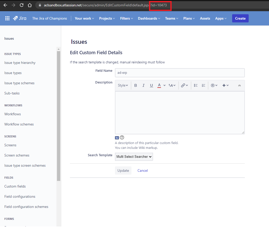
Task: Open the Projects menu in the navigation bar
Action: click(x=107, y=18)
